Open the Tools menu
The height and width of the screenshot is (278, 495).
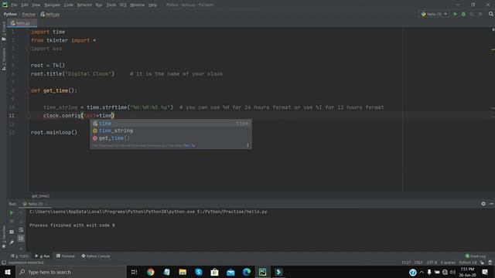click(x=111, y=5)
